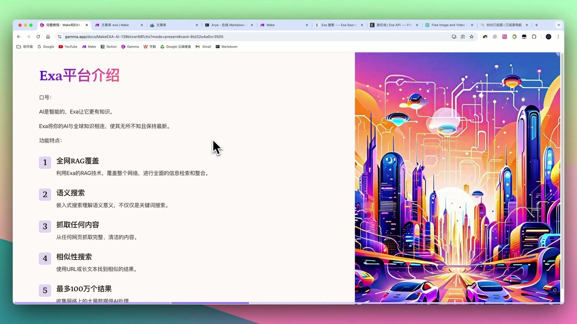Reload the current gamma.app page

tap(38, 36)
